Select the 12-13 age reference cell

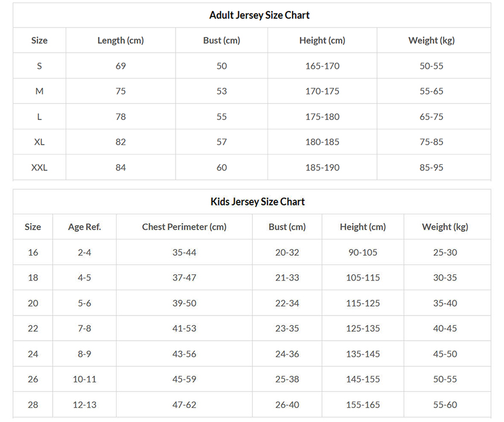pyautogui.click(x=84, y=404)
